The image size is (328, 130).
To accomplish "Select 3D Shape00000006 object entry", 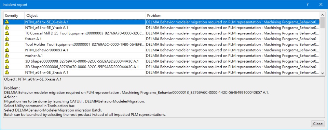I will click(x=82, y=67).
